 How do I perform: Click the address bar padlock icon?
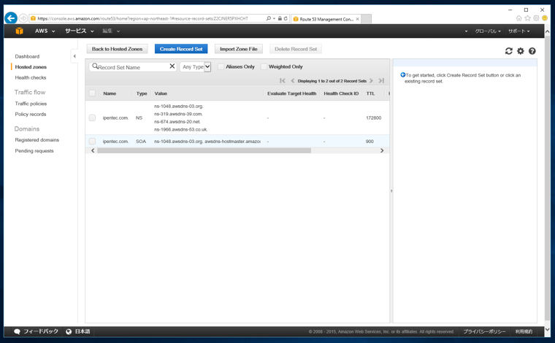pos(280,18)
